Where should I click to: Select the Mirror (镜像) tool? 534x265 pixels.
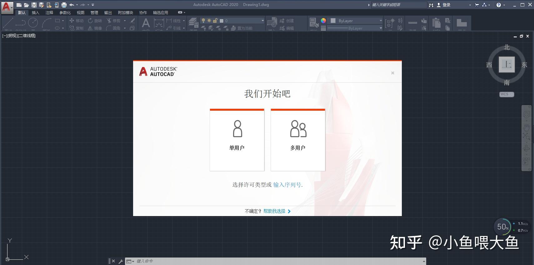tap(95, 28)
